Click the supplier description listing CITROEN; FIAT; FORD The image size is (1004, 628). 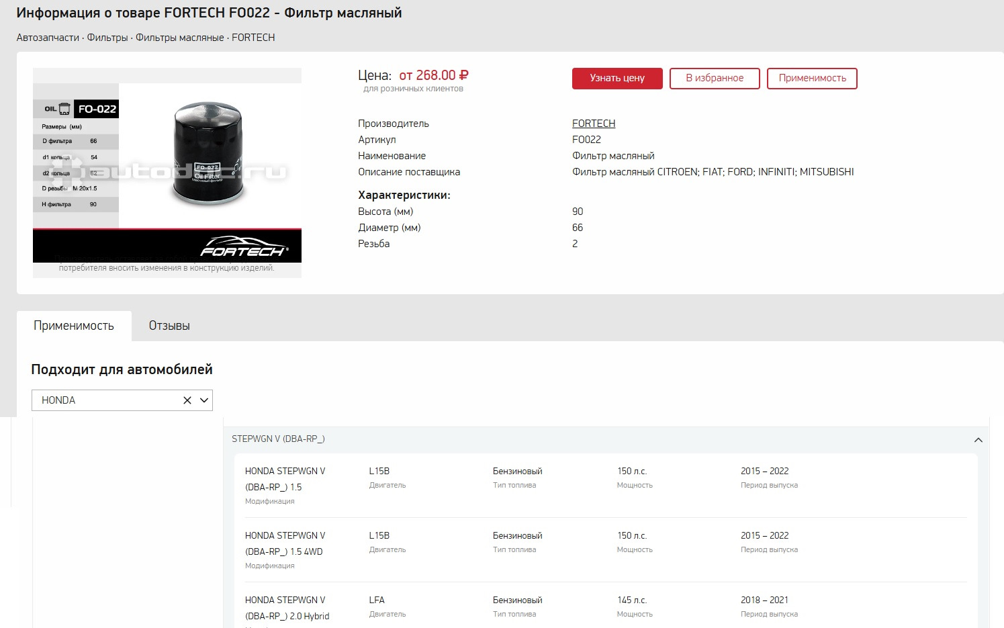pyautogui.click(x=713, y=172)
